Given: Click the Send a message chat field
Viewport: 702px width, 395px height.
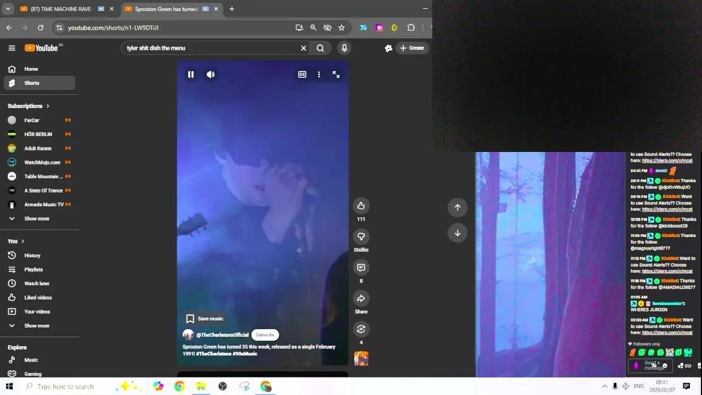Looking at the screenshot, I should [x=650, y=365].
